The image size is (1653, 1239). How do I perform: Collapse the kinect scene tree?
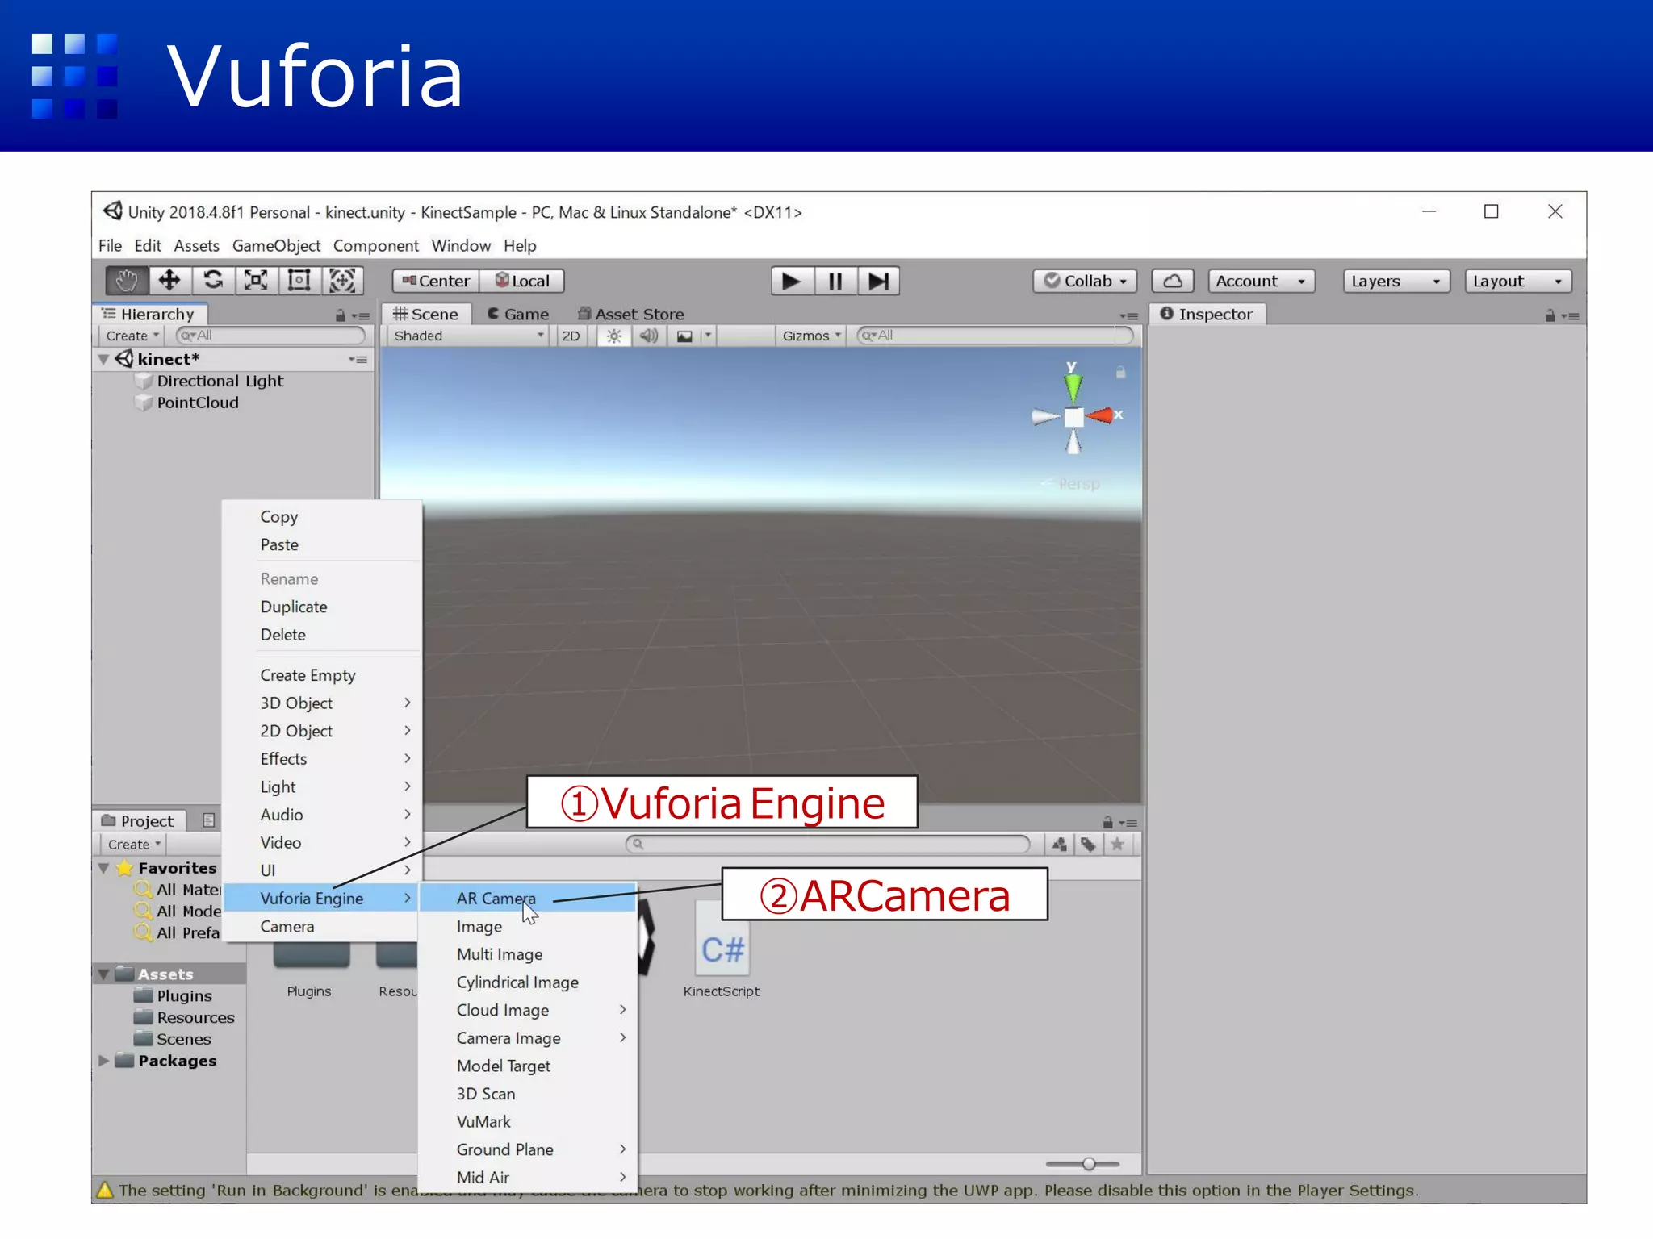[x=103, y=359]
